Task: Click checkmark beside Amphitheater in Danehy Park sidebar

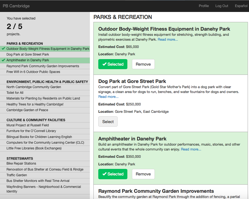Action: [x=3, y=60]
